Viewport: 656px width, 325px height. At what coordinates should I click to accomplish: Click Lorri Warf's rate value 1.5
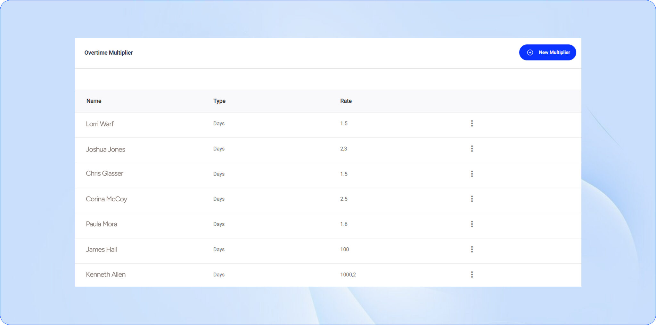pyautogui.click(x=344, y=124)
